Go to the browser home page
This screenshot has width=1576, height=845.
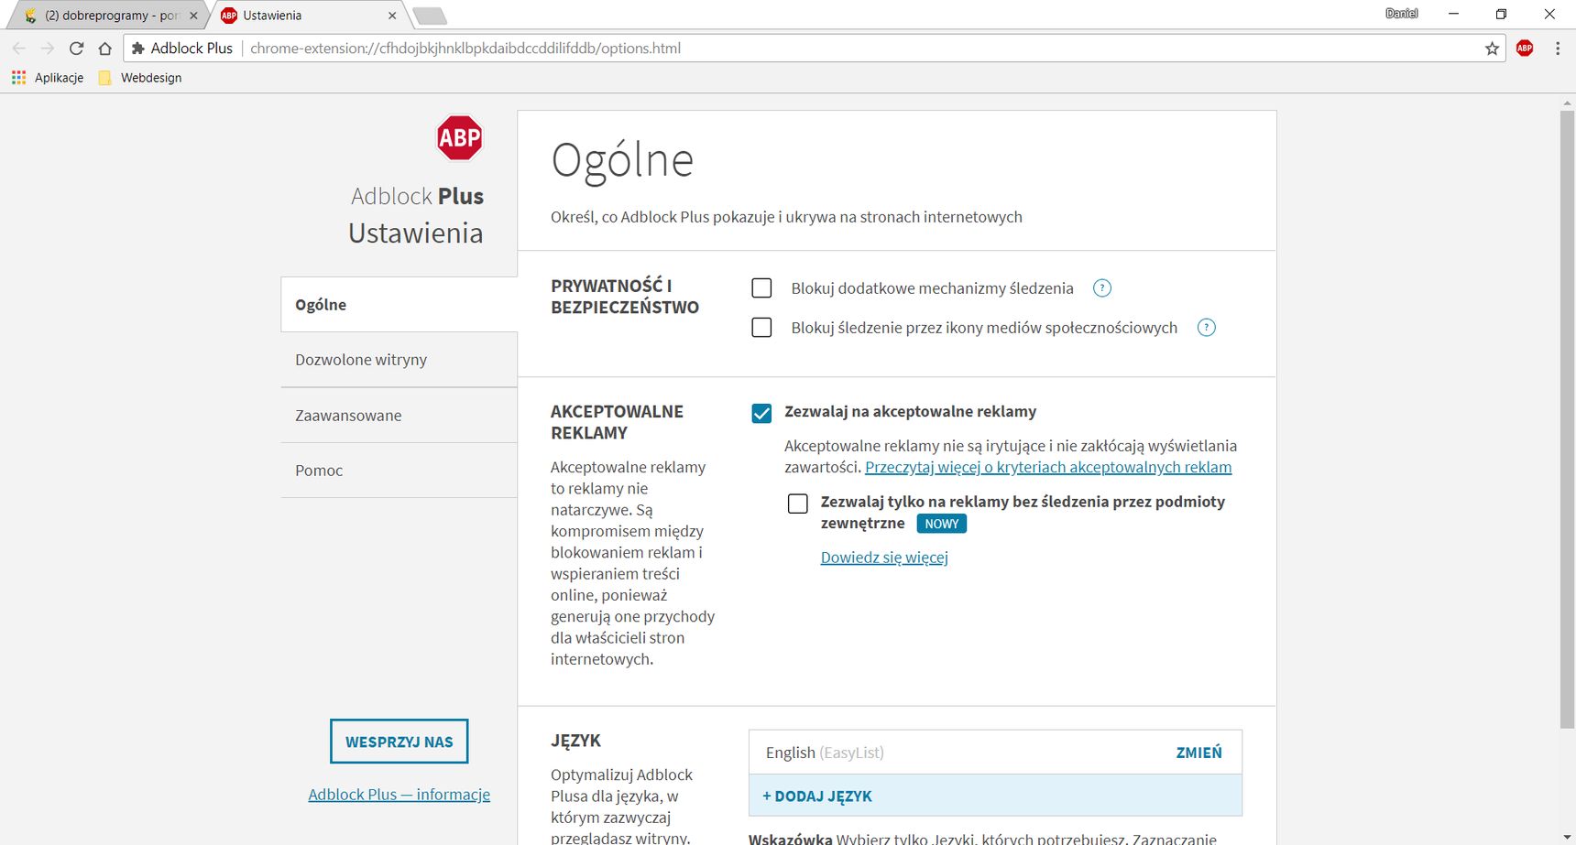[x=105, y=49]
